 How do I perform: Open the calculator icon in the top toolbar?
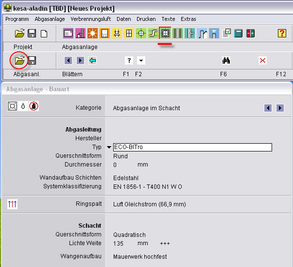click(238, 33)
